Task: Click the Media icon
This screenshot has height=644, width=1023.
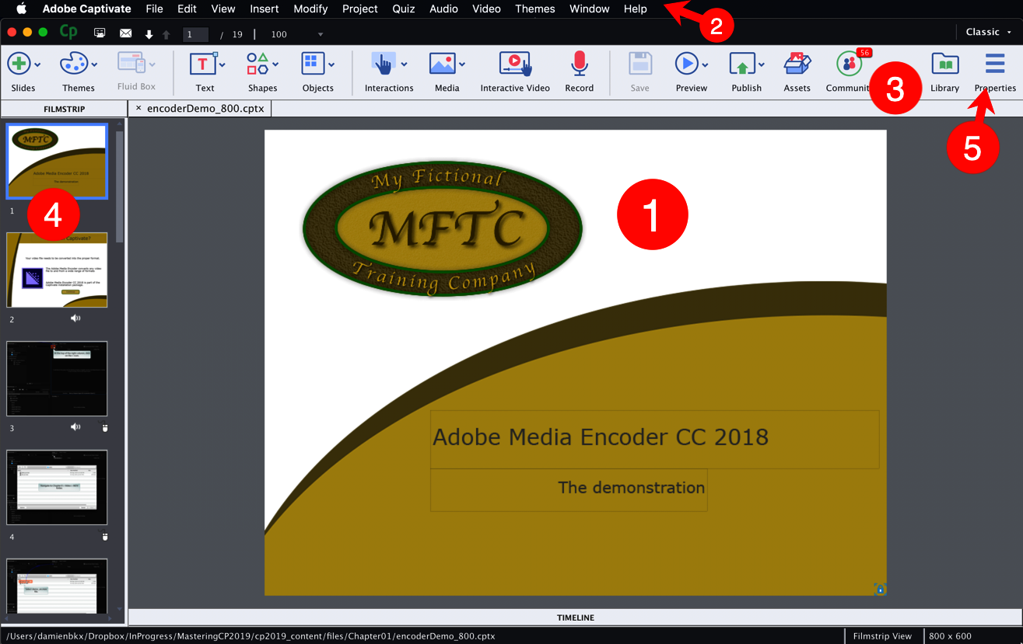Action: [442, 64]
